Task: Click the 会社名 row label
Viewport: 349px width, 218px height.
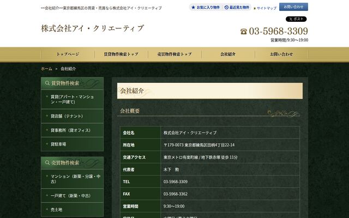Action: point(129,133)
